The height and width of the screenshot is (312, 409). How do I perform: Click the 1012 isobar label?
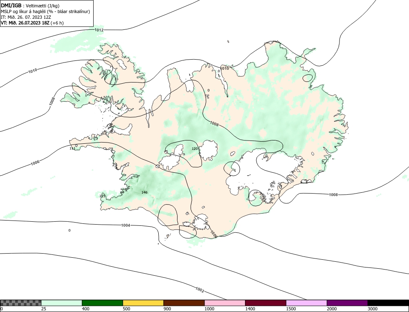coord(99,30)
